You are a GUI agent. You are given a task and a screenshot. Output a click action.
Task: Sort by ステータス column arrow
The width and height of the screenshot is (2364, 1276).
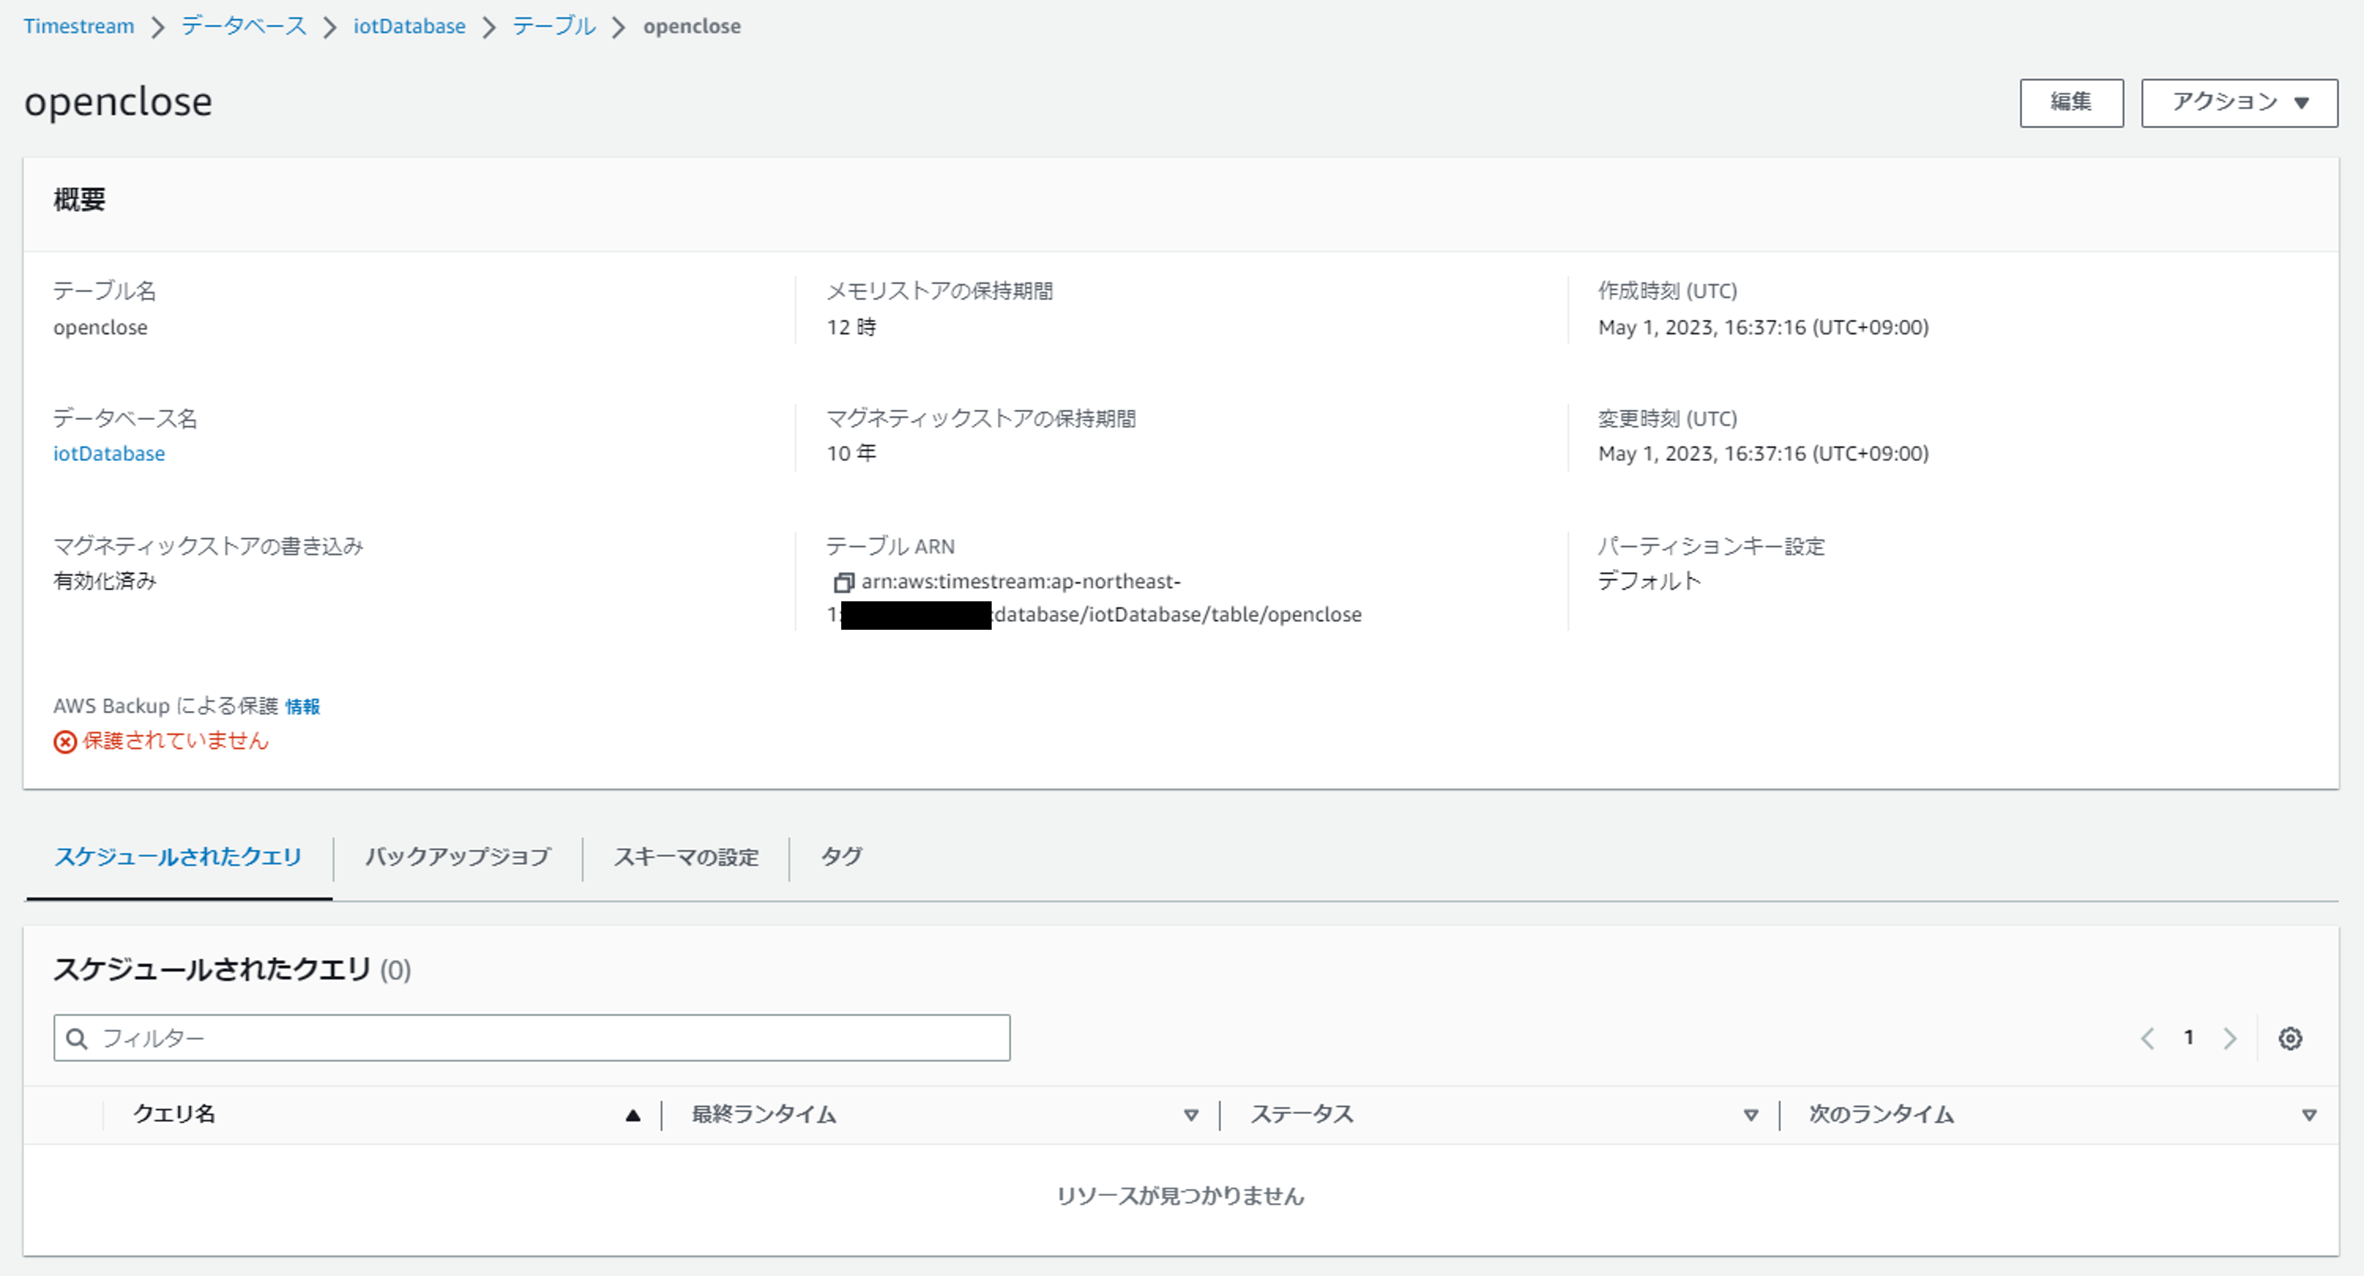[1750, 1115]
